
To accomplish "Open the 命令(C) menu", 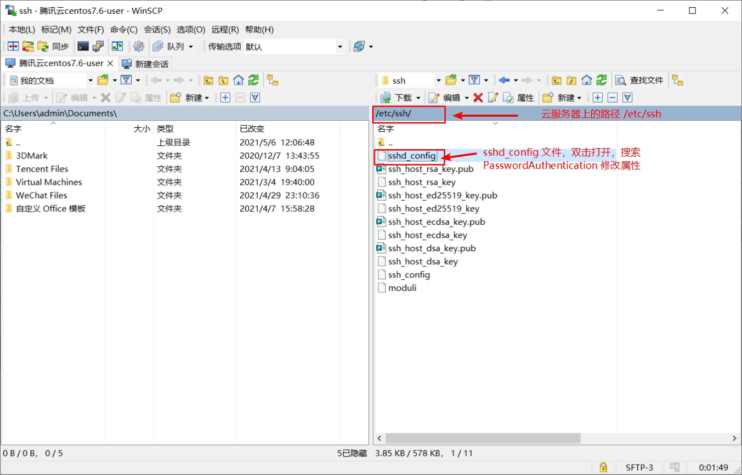I will coord(124,30).
